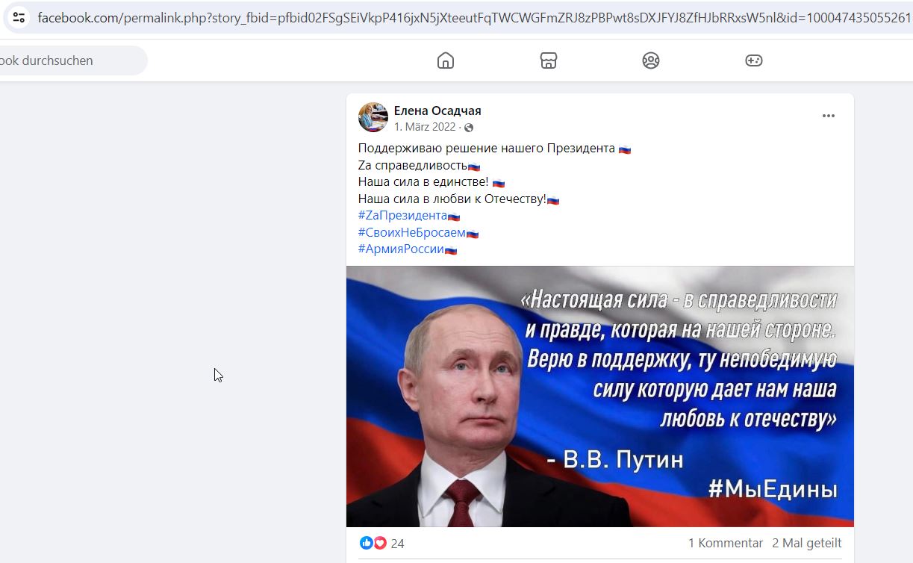The height and width of the screenshot is (563, 913).
Task: Click the author's profile picture
Action: 373,117
